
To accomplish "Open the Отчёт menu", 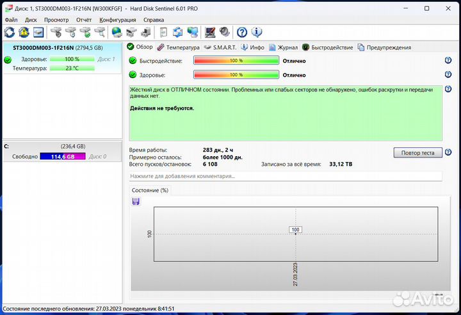I will click(84, 20).
